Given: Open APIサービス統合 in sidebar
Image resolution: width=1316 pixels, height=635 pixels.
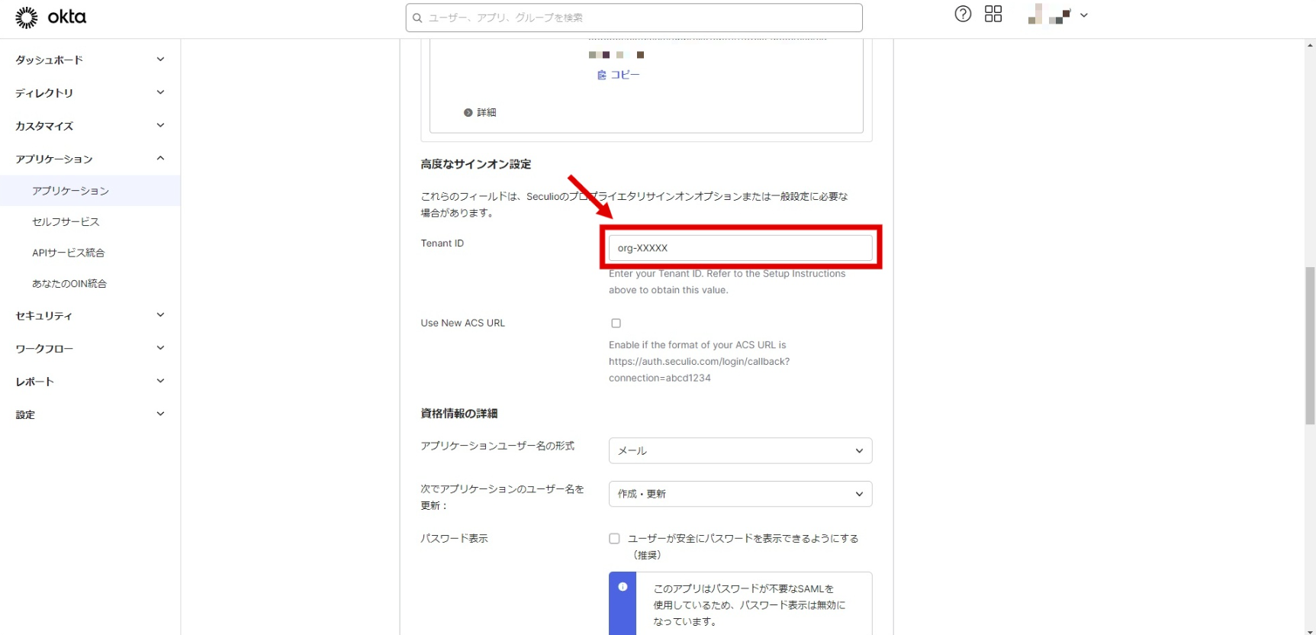Looking at the screenshot, I should pos(68,253).
